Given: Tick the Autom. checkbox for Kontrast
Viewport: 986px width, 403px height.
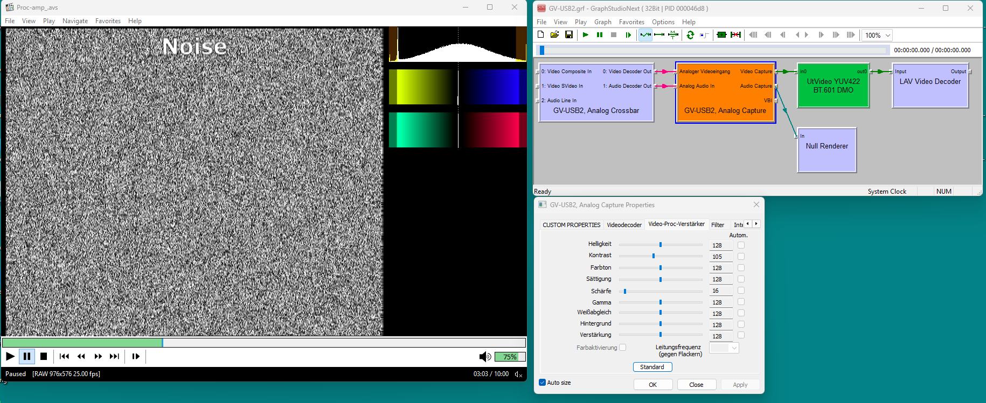Looking at the screenshot, I should [741, 257].
